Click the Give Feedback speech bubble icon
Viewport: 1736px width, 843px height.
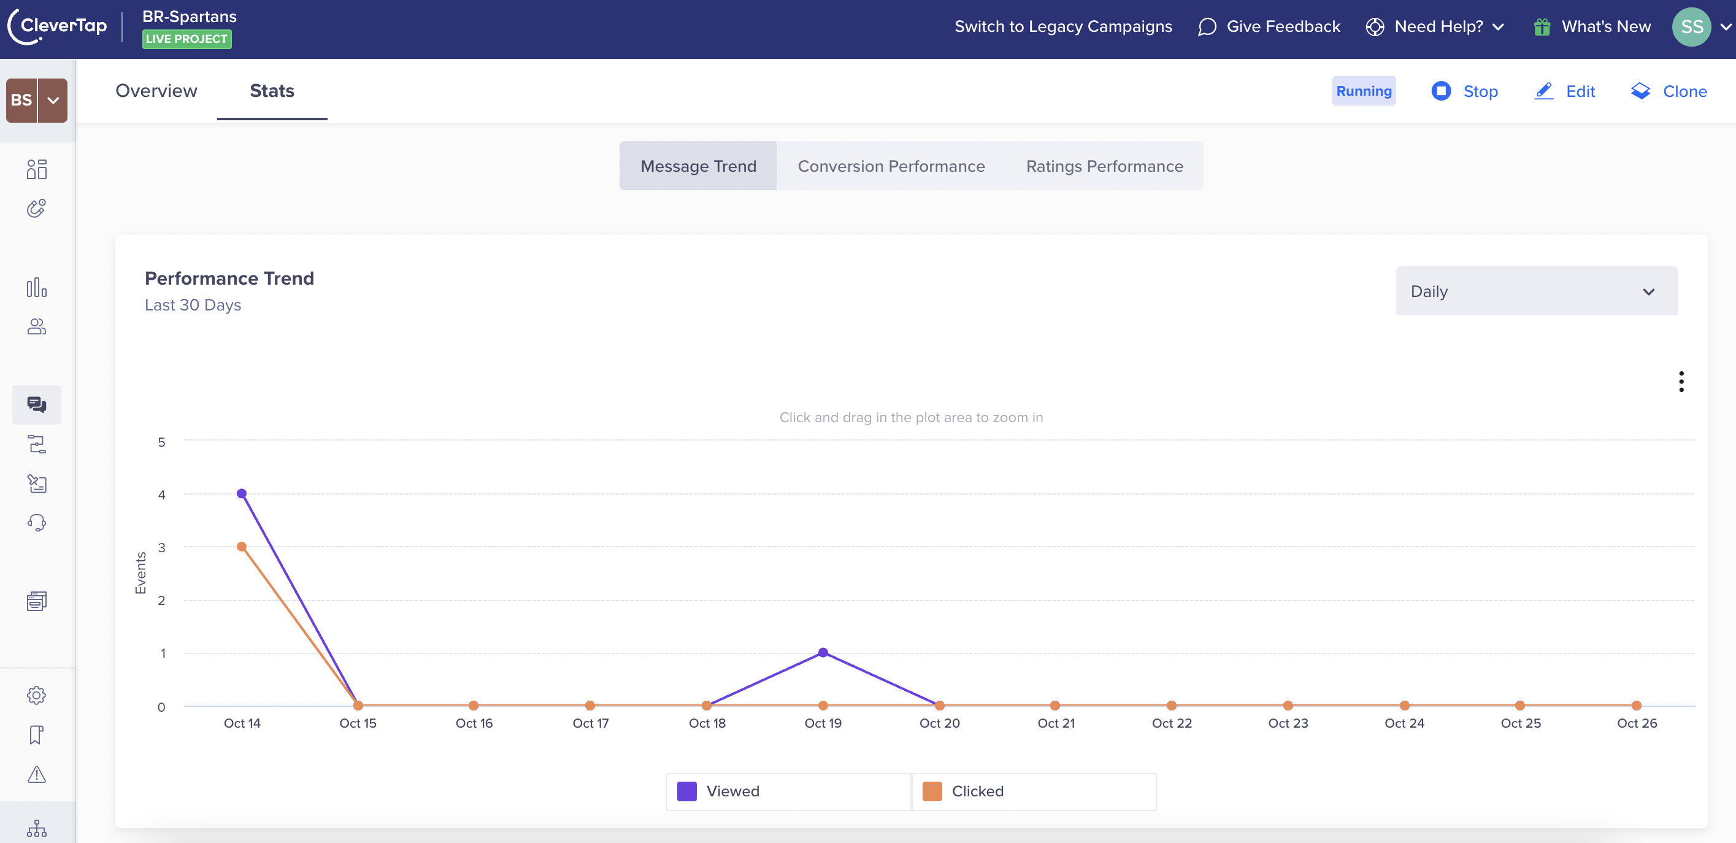1206,27
